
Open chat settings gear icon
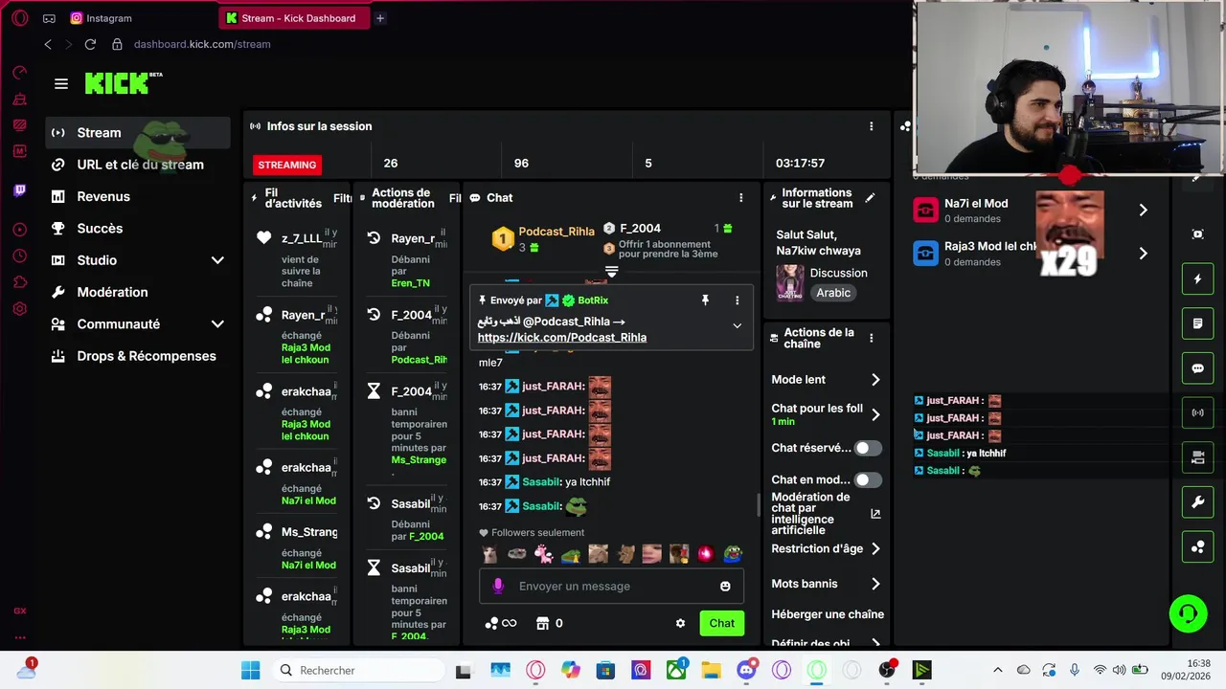coord(680,623)
